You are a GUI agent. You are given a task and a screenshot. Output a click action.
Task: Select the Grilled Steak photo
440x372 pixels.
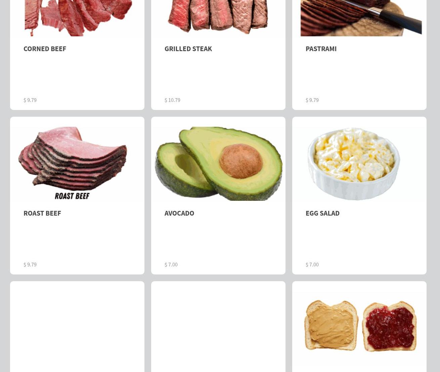point(218,18)
